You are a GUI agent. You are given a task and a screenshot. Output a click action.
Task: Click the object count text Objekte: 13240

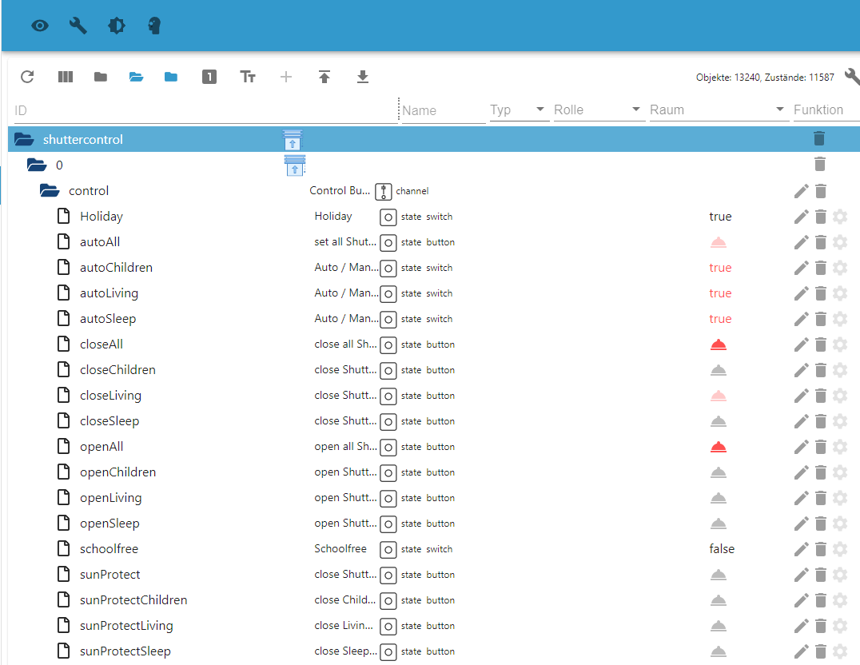[x=727, y=78]
